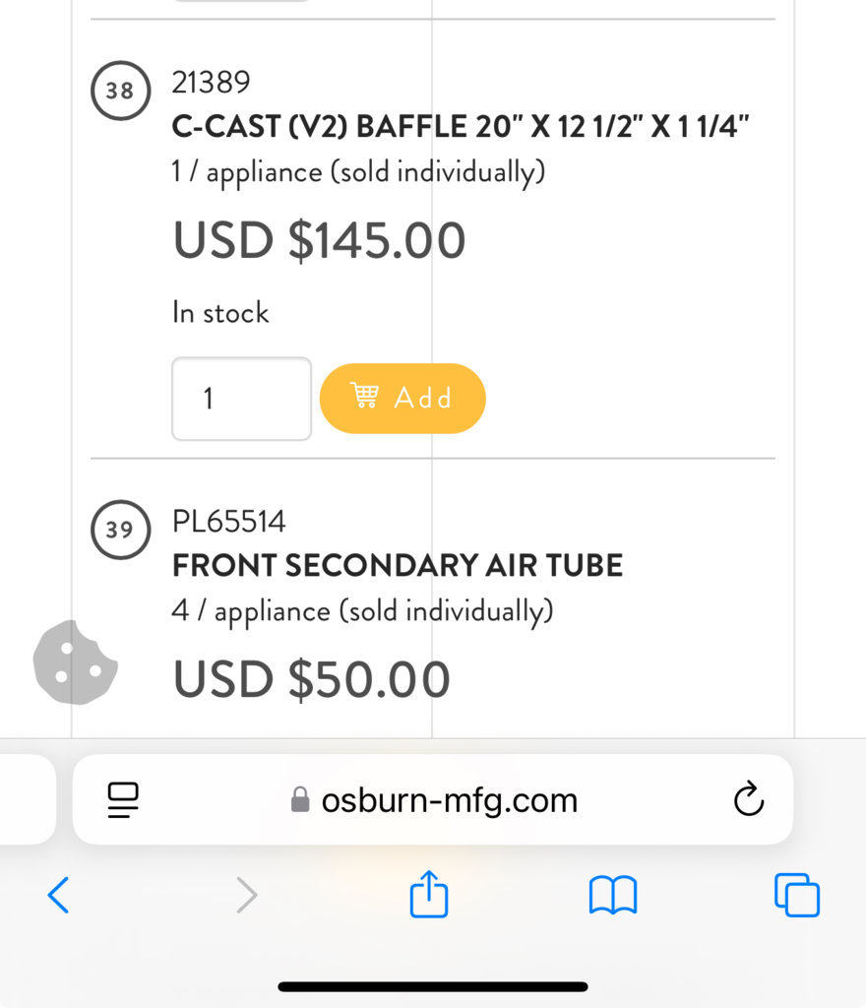Reload the osburn-mfg.com page
The image size is (866, 1008).
point(749,799)
